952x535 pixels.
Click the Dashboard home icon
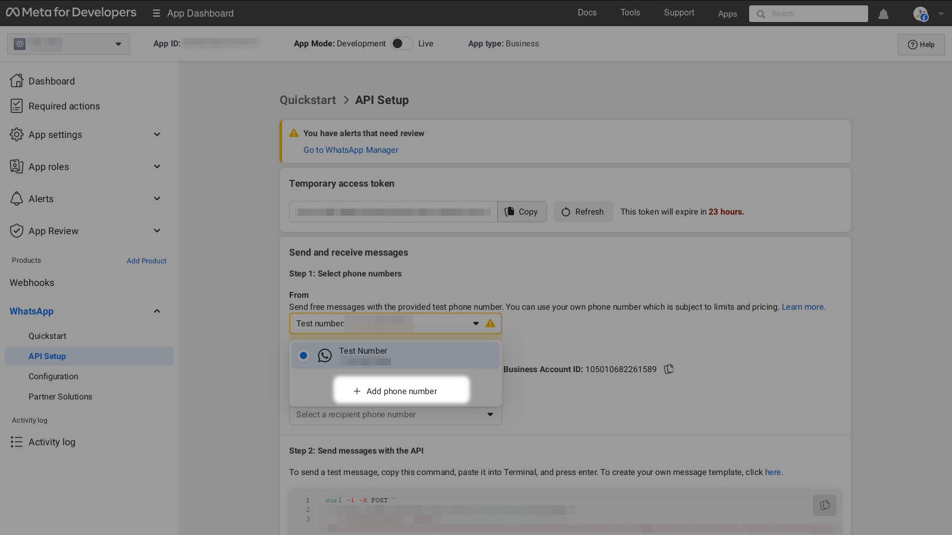coord(17,81)
